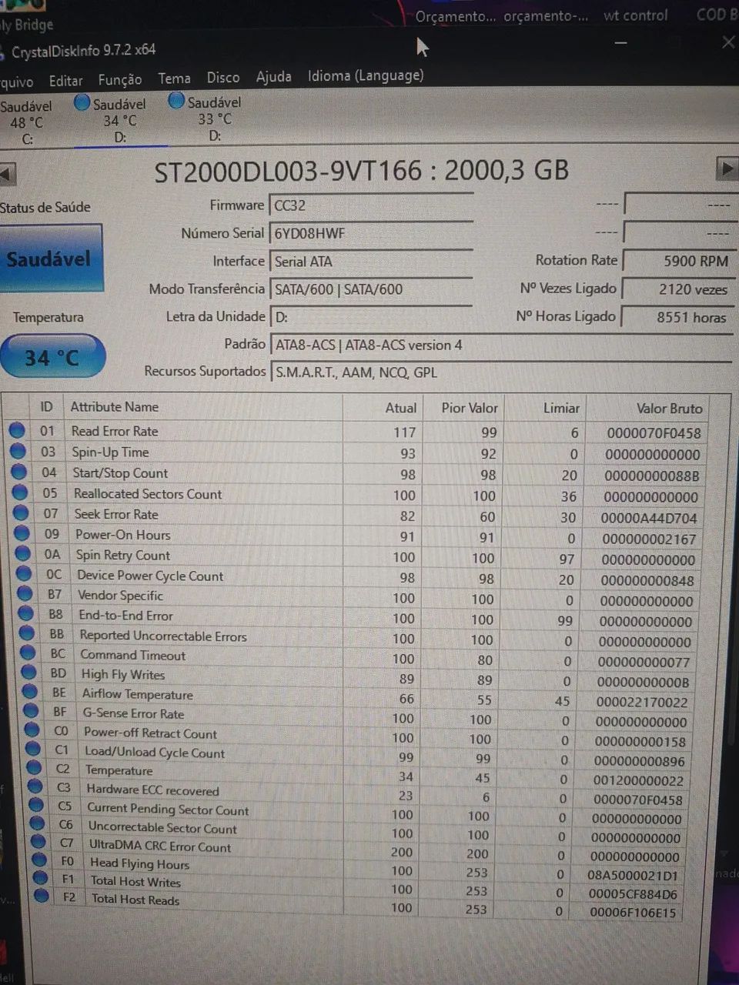Click status circle of Start/Stop Count
The height and width of the screenshot is (985, 739).
19,472
